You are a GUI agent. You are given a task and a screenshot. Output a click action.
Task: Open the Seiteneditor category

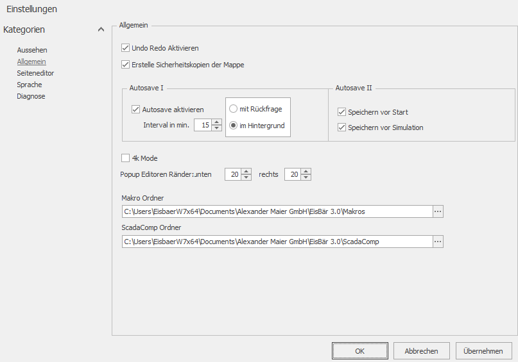coord(35,73)
